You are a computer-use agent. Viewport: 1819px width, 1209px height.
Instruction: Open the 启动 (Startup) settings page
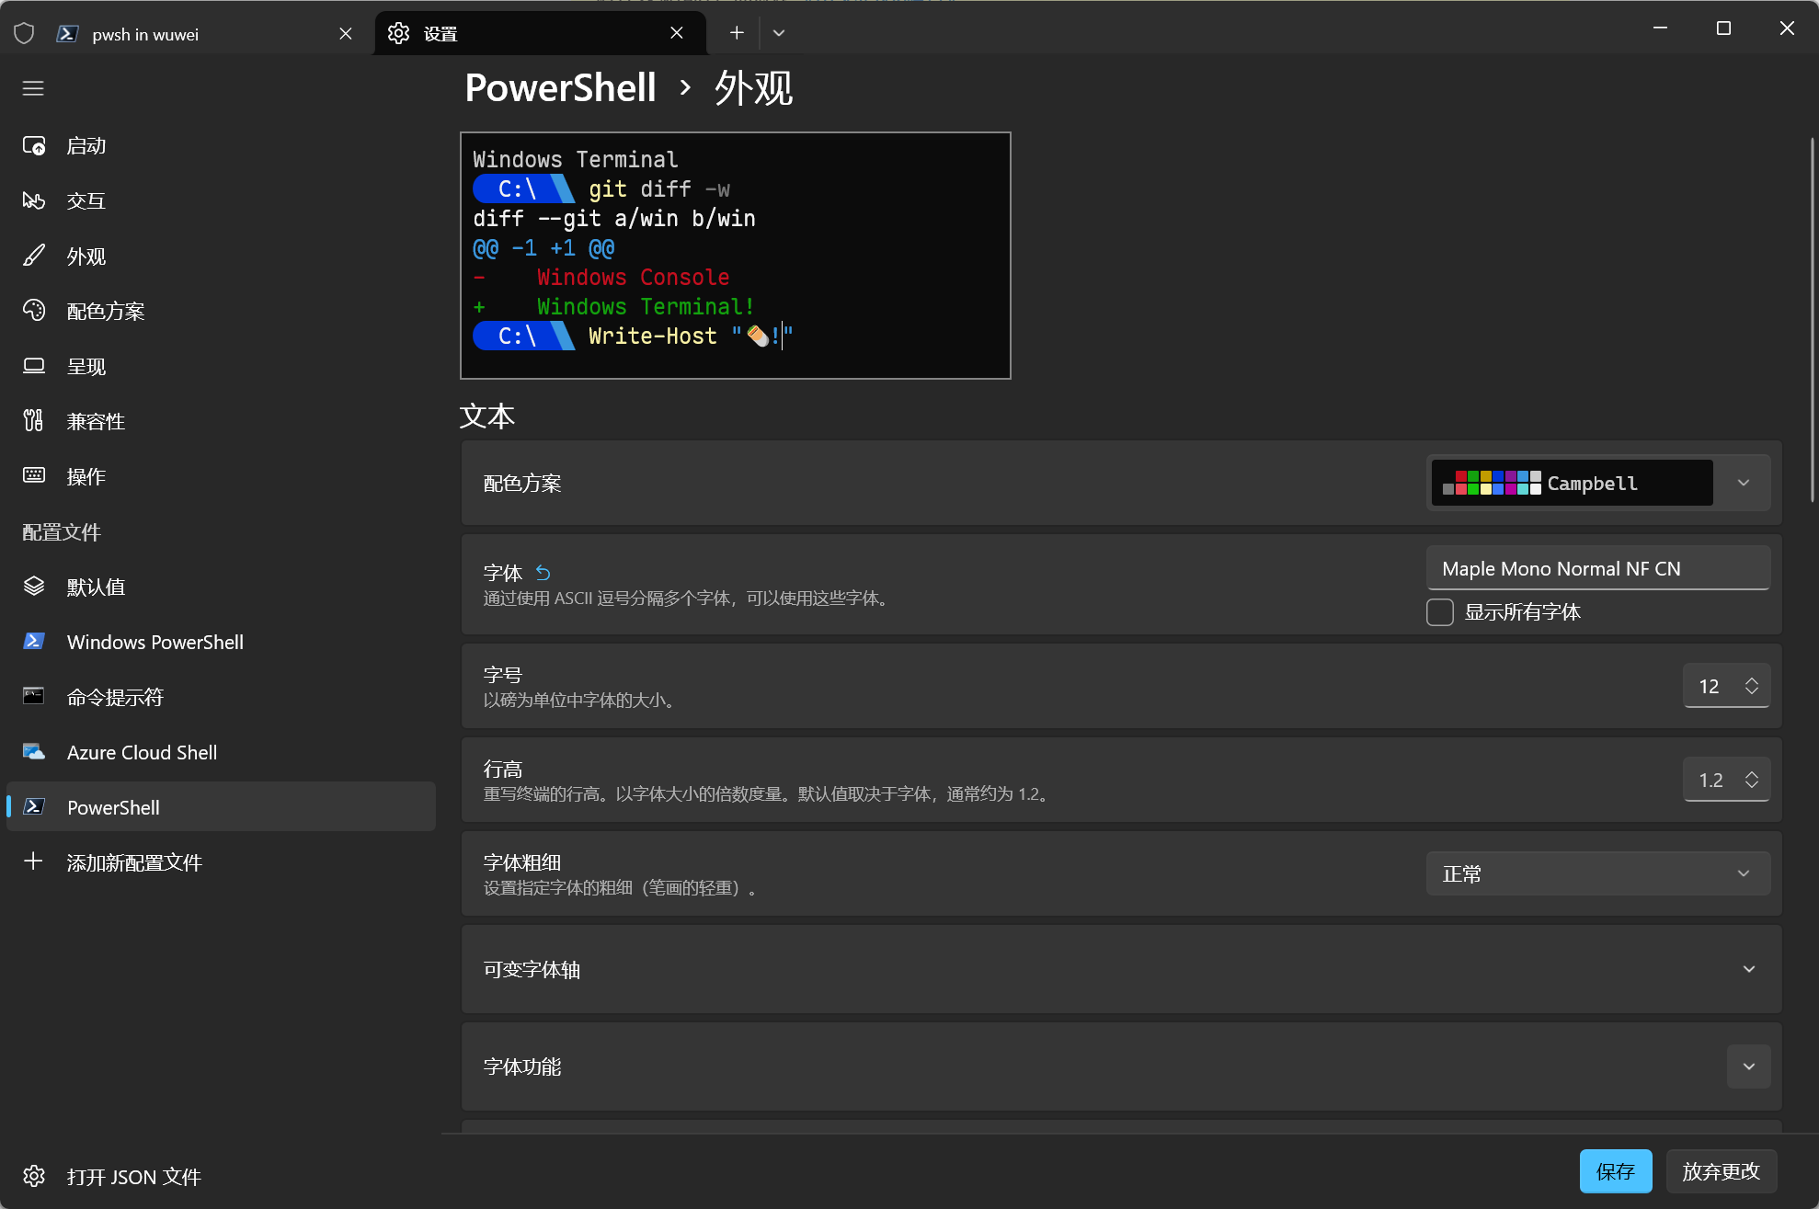click(x=86, y=145)
